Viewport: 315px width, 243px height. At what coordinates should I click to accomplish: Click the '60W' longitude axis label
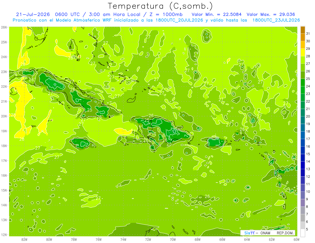pyautogui.click(x=296, y=239)
